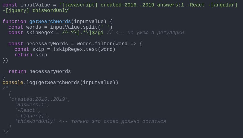Click '-[angular]' at end of first line

coord(223,5)
